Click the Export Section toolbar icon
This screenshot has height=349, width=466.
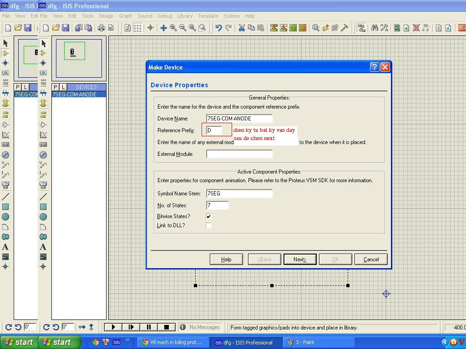click(x=88, y=28)
